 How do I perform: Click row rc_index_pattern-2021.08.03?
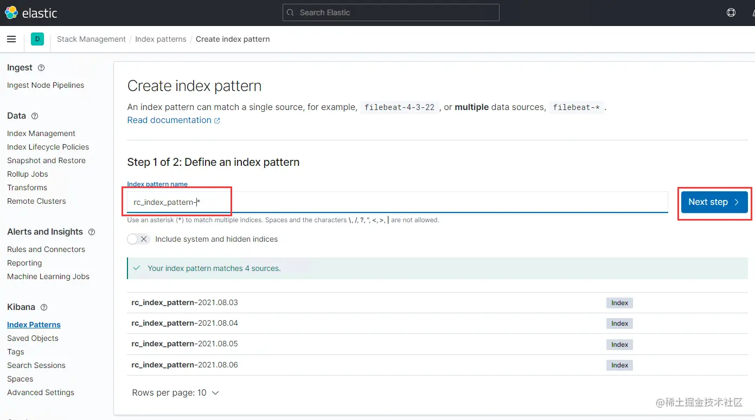click(x=437, y=303)
